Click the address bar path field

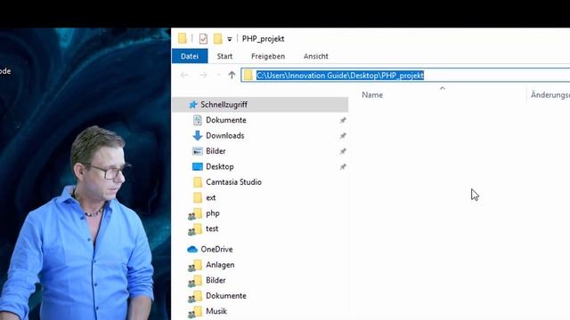406,75
